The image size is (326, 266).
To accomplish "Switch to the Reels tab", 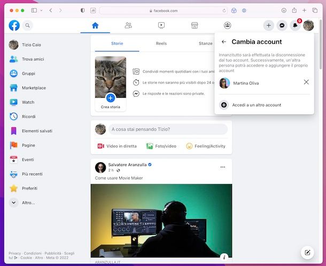I will [x=161, y=44].
